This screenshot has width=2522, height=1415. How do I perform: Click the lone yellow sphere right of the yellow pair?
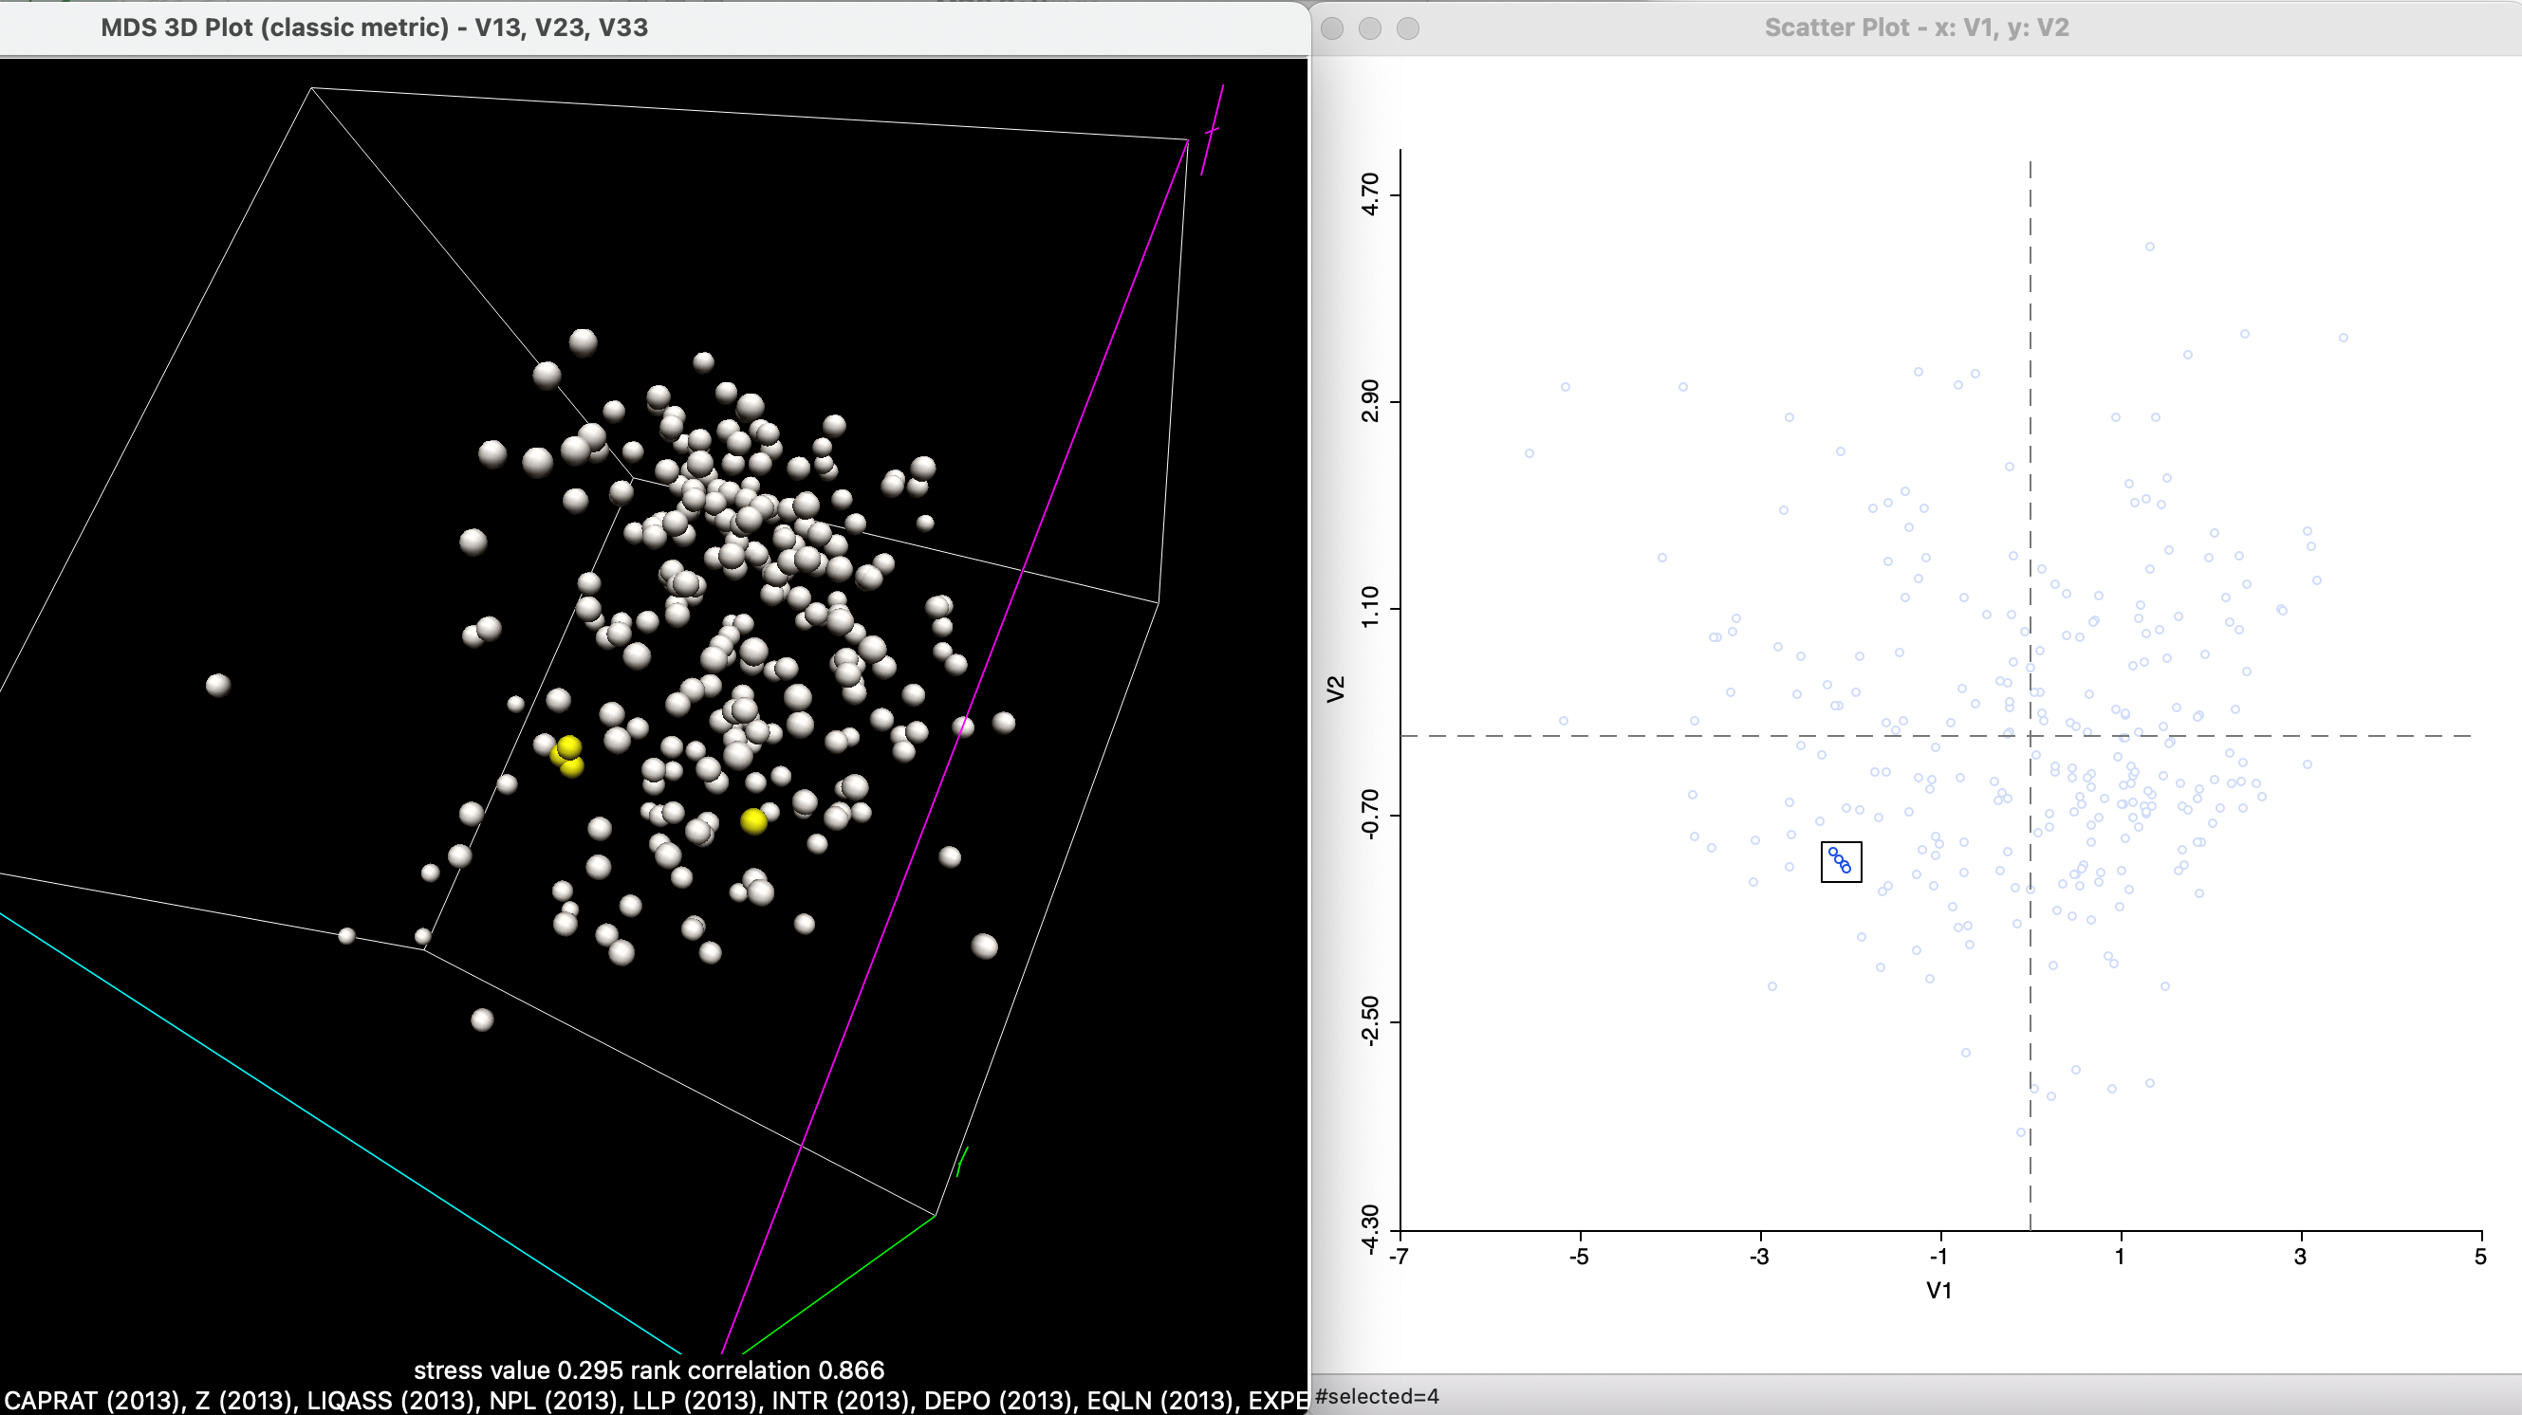coord(752,821)
